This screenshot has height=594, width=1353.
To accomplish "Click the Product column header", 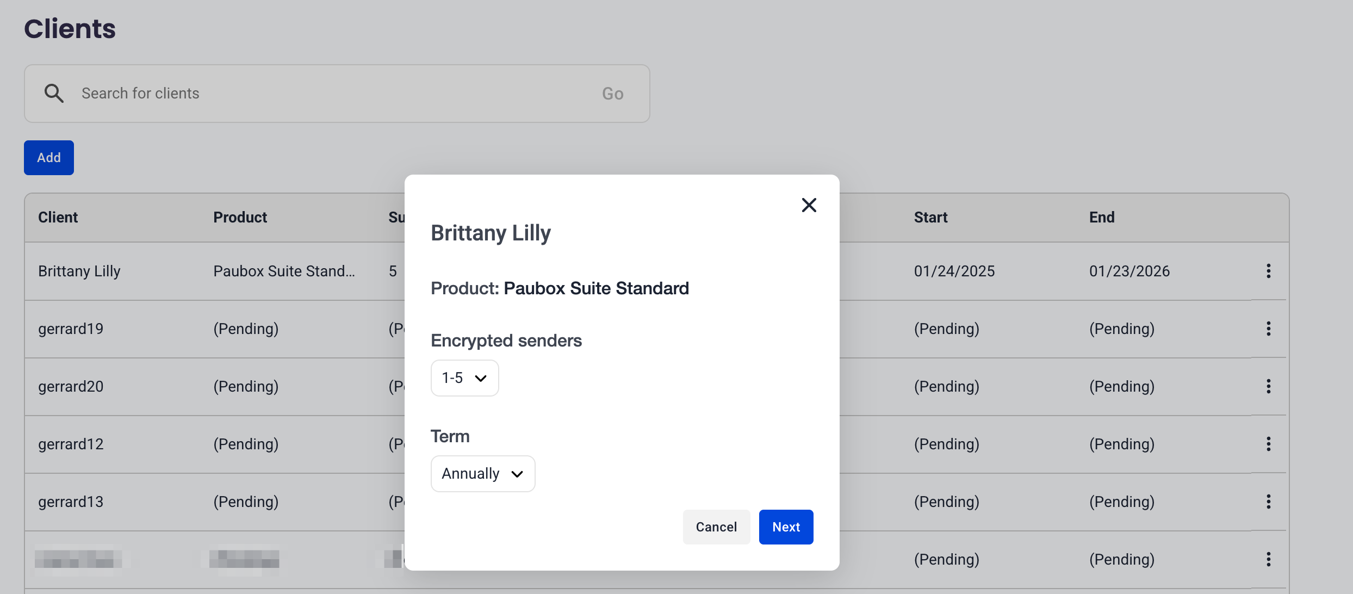I will (x=240, y=218).
